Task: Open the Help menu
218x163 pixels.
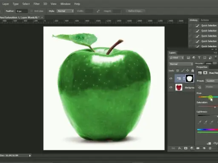Action: coord(77,4)
